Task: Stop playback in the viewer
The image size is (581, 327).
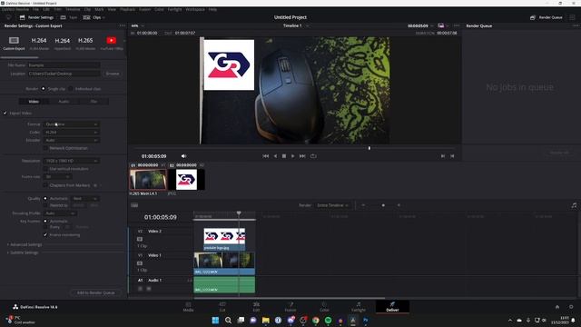Action: click(x=284, y=156)
